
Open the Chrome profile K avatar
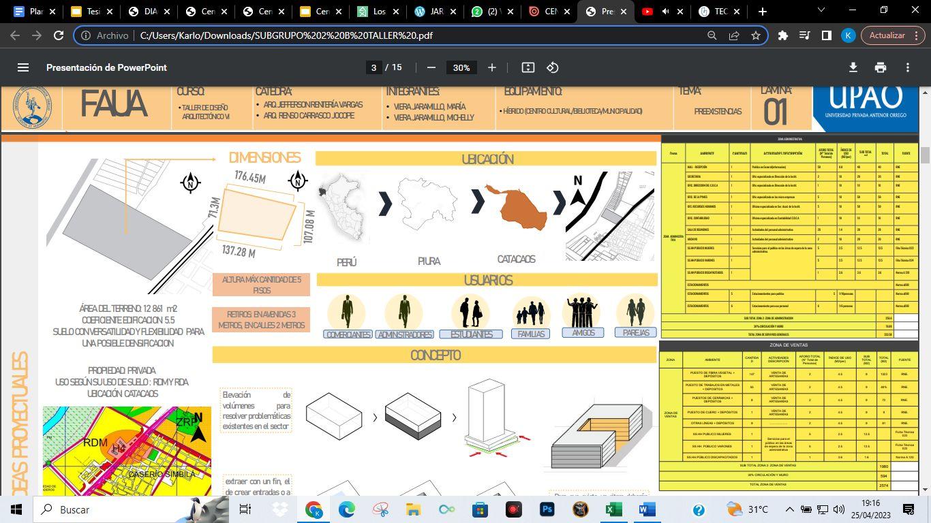click(849, 35)
